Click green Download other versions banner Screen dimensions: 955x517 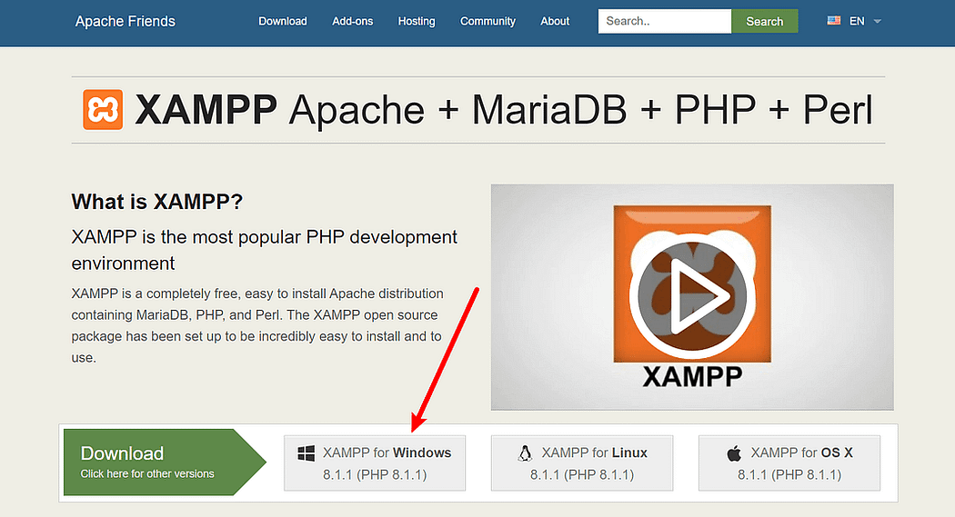click(165, 462)
